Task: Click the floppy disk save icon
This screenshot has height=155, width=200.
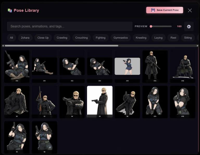Action: pyautogui.click(x=153, y=10)
